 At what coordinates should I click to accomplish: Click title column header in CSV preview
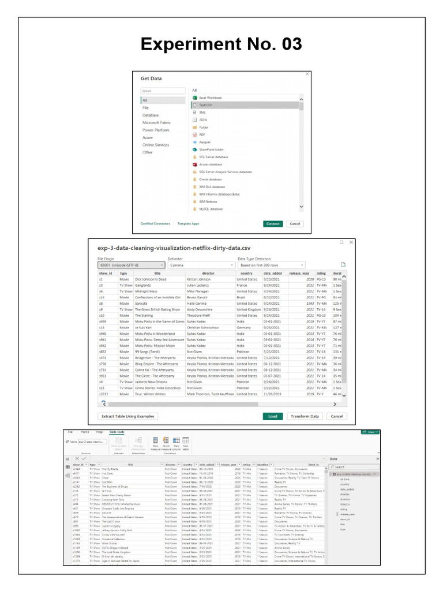pos(157,273)
